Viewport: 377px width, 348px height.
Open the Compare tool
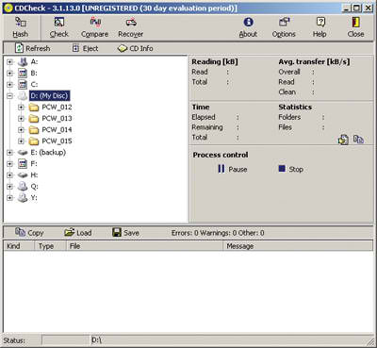point(94,27)
